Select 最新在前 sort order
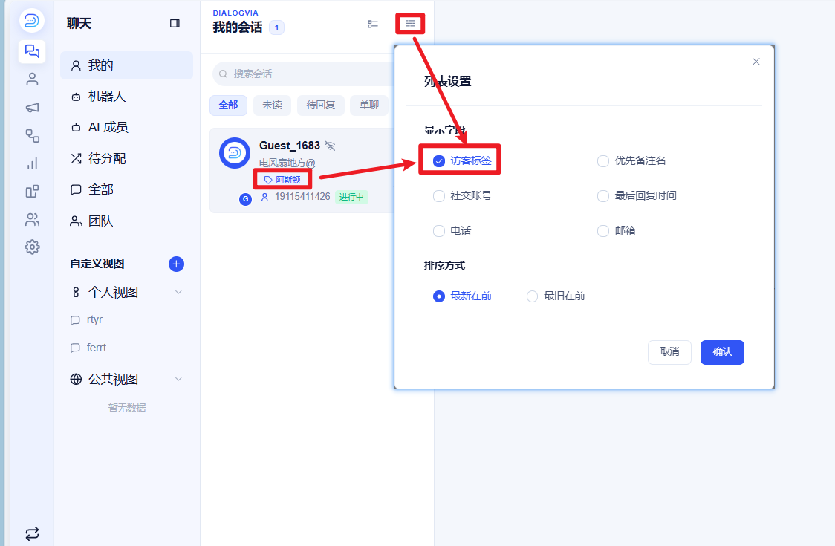The width and height of the screenshot is (835, 546). (x=439, y=296)
